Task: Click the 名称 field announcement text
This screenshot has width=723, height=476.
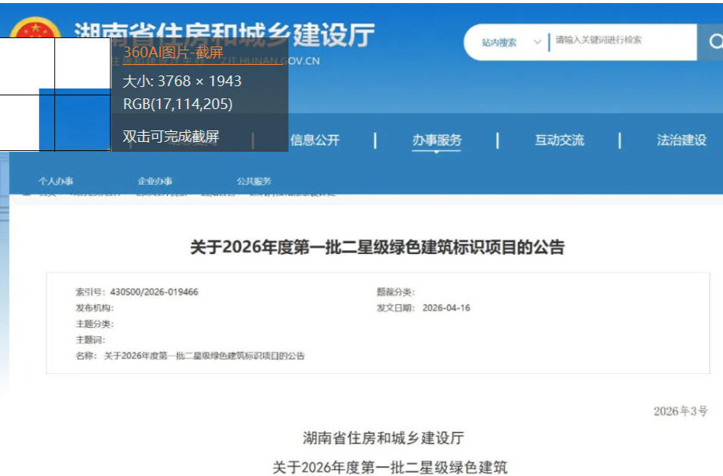Action: pos(204,356)
